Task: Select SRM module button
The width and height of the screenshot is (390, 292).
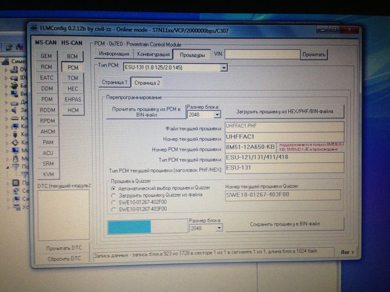Action: [x=48, y=163]
